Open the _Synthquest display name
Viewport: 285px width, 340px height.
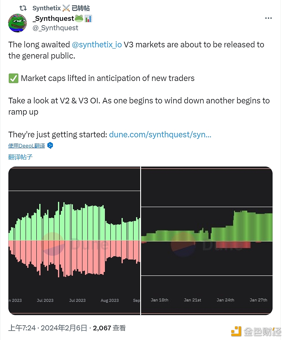pyautogui.click(x=53, y=18)
